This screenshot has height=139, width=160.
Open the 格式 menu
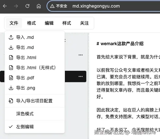click(31, 23)
